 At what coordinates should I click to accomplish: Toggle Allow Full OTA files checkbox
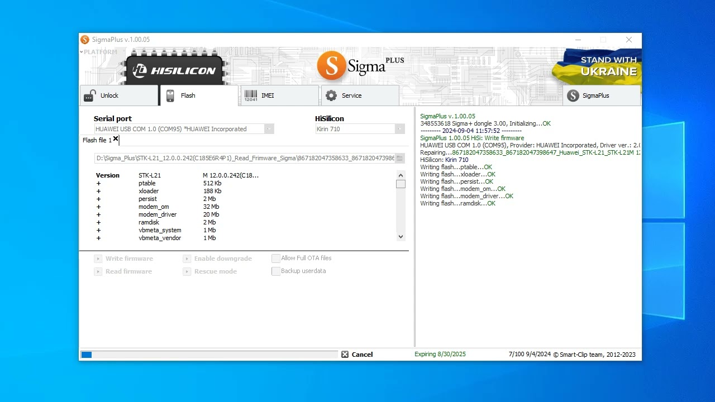tap(276, 259)
